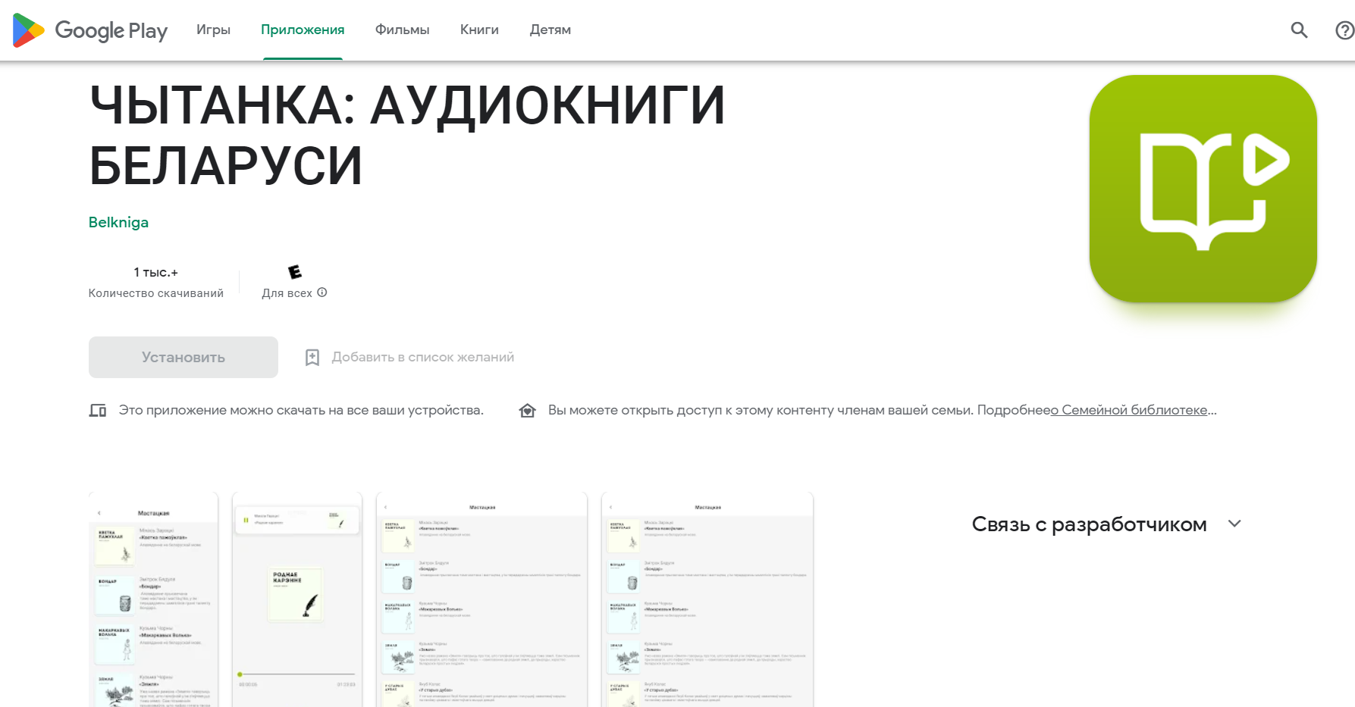Click the green Chytanka app icon
The height and width of the screenshot is (707, 1355).
click(x=1203, y=189)
